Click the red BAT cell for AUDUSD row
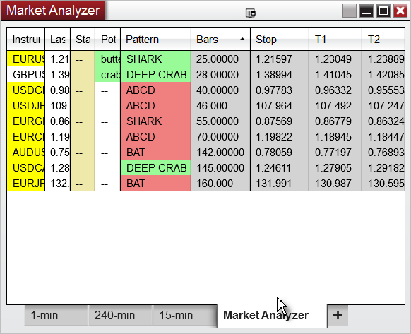Image resolution: width=411 pixels, height=334 pixels. (x=155, y=153)
